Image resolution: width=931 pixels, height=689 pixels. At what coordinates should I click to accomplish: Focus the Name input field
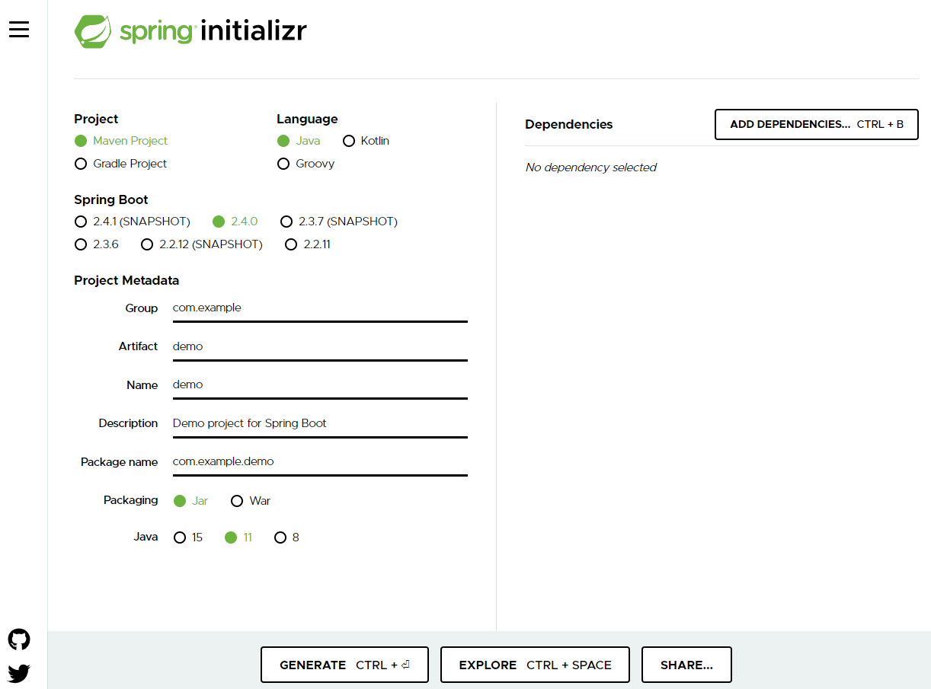pos(320,384)
